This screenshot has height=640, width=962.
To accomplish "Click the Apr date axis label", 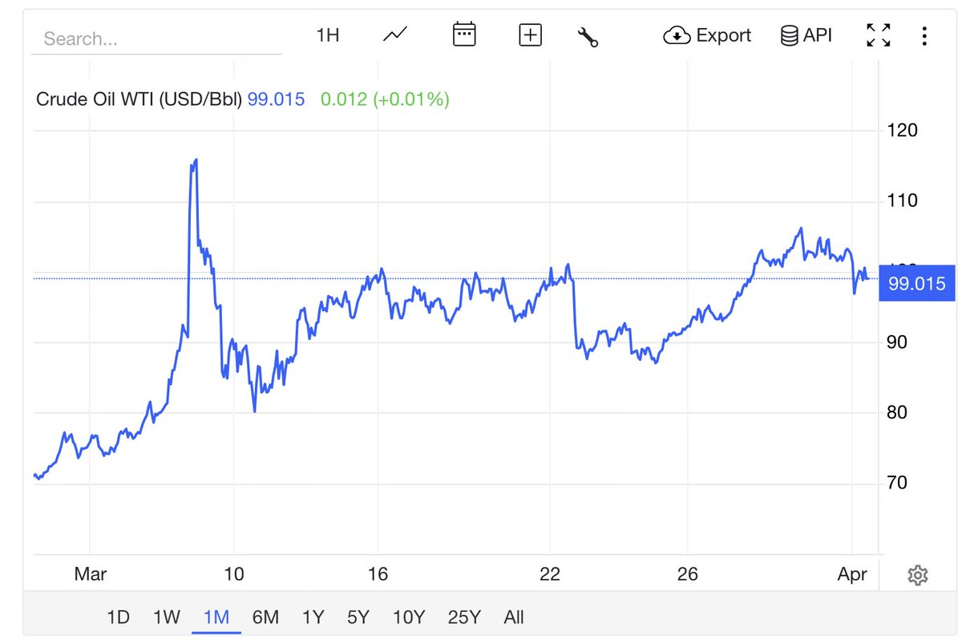I will [852, 574].
